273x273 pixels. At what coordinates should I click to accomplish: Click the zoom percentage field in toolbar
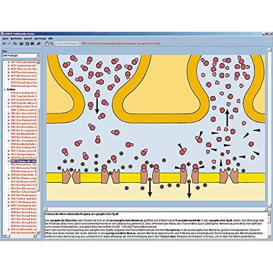[x=67, y=44]
